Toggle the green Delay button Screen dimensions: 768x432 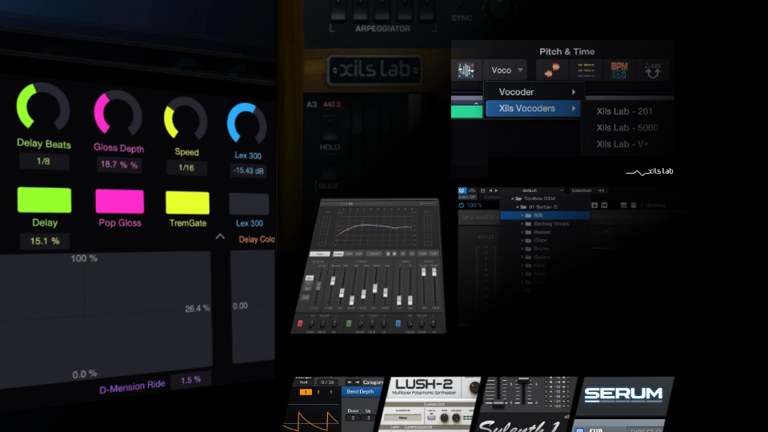click(x=44, y=200)
